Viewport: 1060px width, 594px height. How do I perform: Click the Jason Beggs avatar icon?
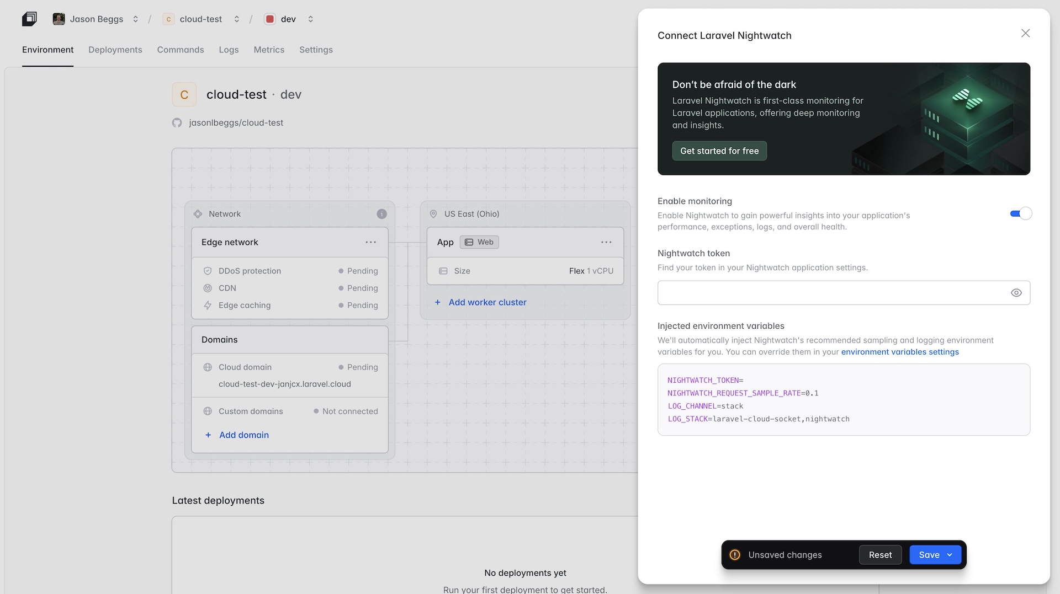point(59,19)
